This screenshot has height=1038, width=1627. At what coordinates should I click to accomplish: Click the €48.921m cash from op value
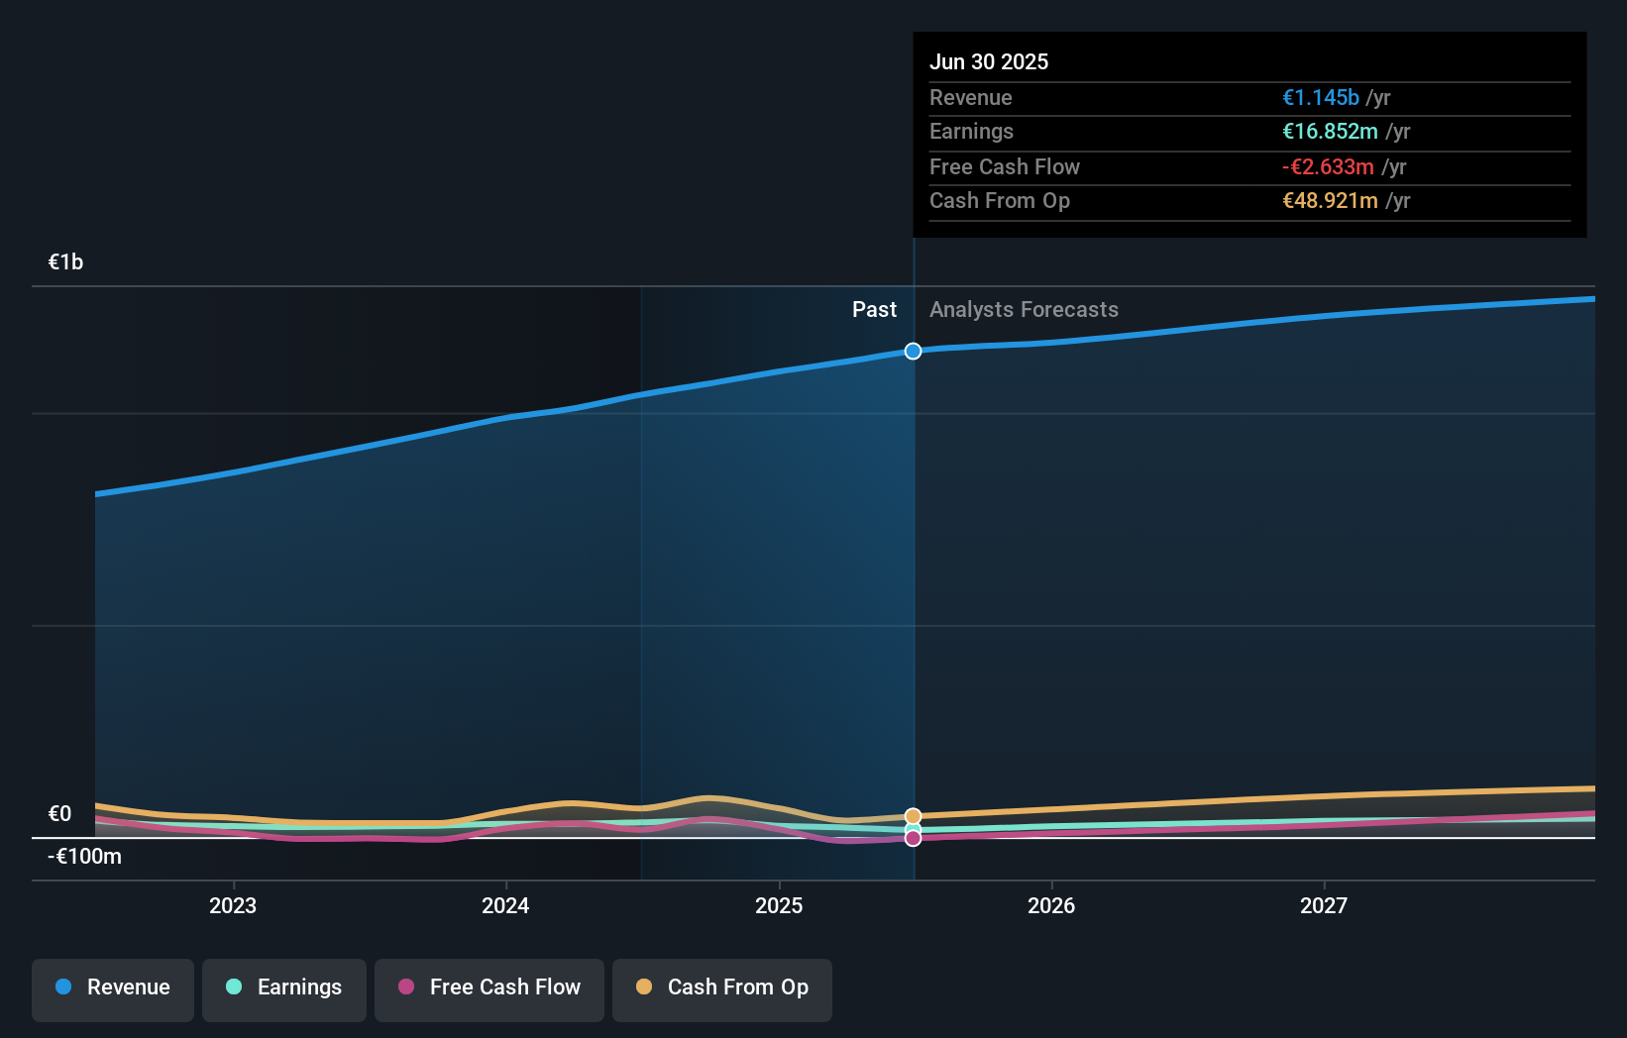(x=1330, y=200)
